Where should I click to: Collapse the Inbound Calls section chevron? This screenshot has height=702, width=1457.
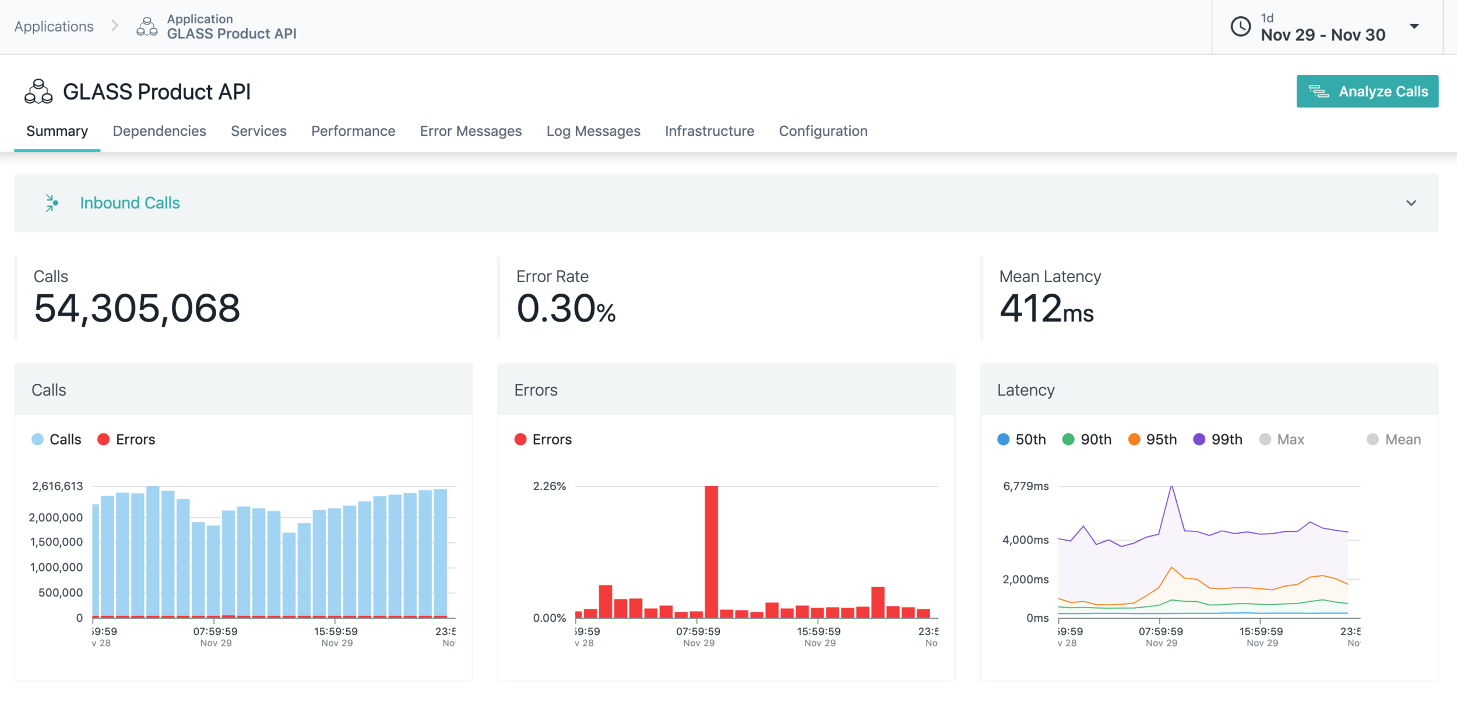click(x=1411, y=203)
